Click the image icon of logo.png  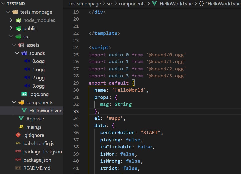[x=24, y=94]
